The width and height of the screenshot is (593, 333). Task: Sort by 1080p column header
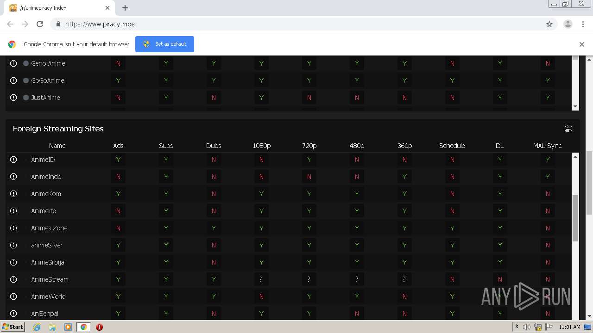261,146
